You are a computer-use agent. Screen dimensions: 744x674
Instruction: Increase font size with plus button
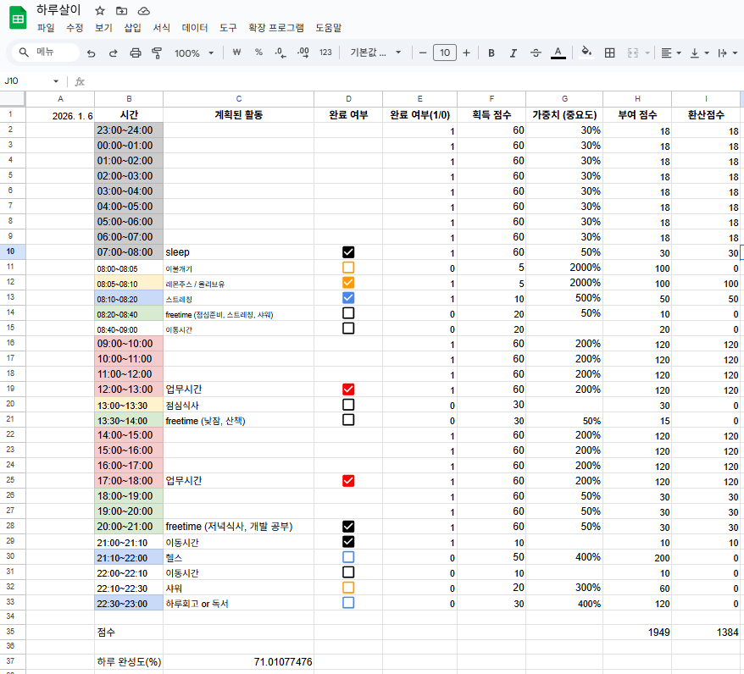pyautogui.click(x=466, y=52)
